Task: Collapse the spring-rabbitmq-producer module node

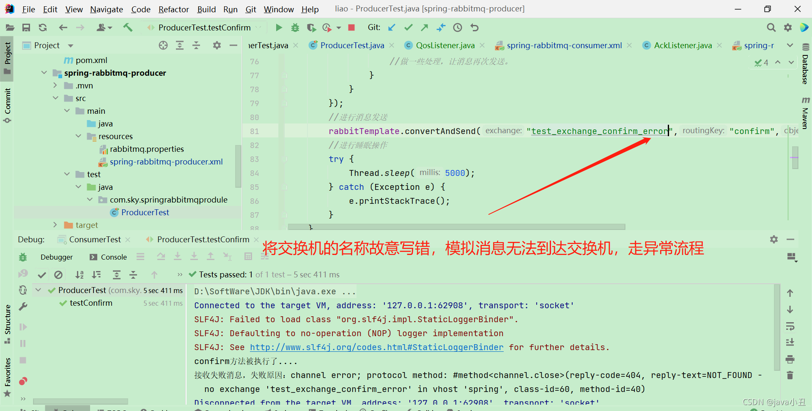Action: [44, 73]
